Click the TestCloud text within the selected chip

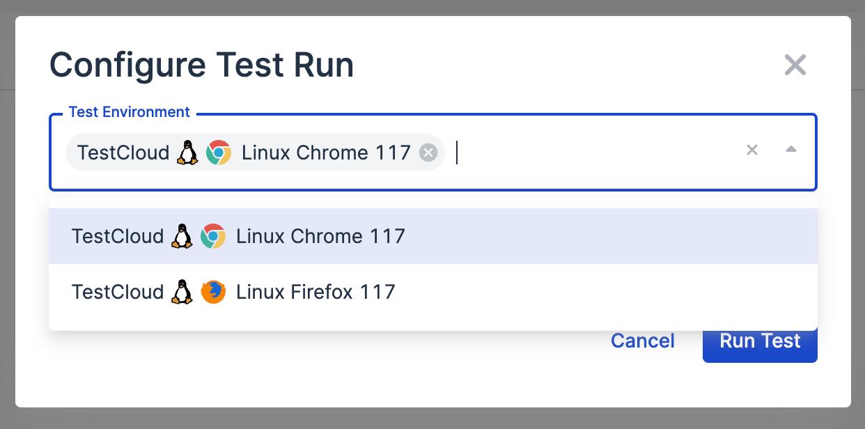pos(123,153)
